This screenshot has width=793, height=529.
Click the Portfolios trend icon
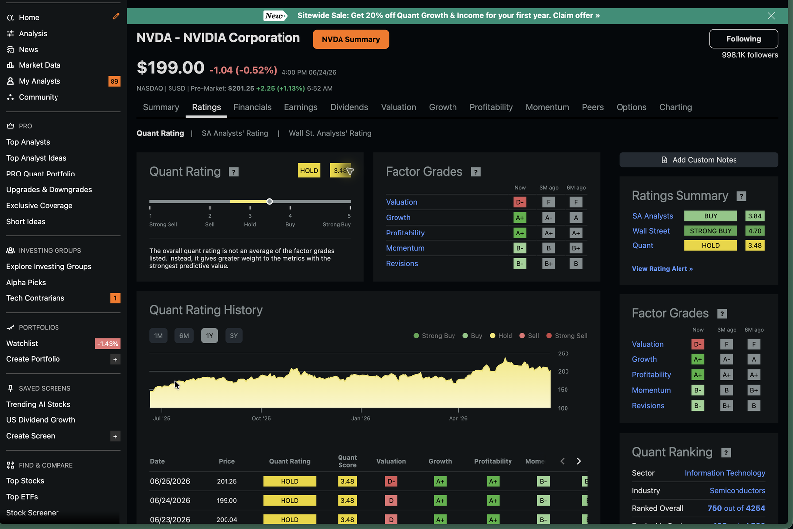tap(10, 327)
